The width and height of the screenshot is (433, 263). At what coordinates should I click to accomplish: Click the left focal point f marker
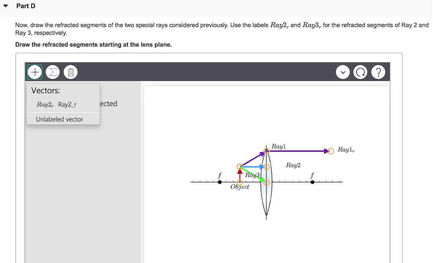[x=220, y=182]
